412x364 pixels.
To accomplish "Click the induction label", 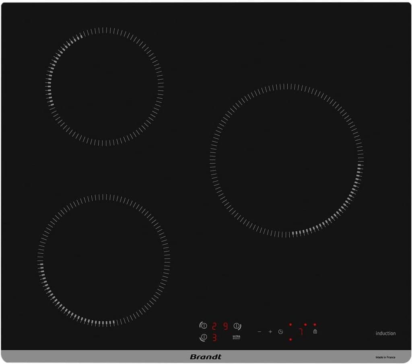I will 385,333.
